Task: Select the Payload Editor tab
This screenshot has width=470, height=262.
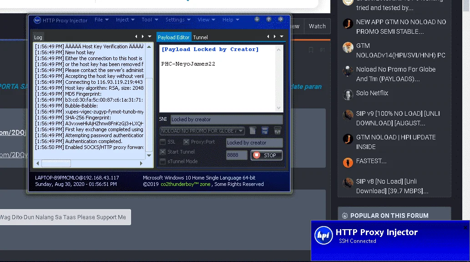Action: (x=173, y=37)
